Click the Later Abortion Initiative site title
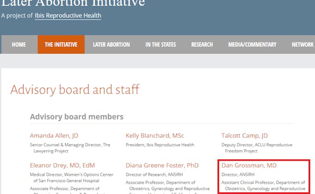The width and height of the screenshot is (315, 194). (73, 3)
